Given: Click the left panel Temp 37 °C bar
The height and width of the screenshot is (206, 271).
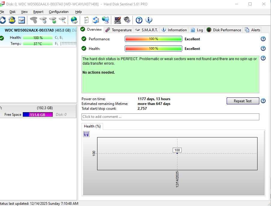Looking at the screenshot, I should pos(38,44).
